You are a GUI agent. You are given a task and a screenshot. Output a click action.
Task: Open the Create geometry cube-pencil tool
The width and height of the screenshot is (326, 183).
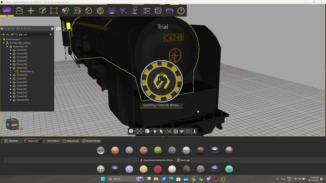43,11
